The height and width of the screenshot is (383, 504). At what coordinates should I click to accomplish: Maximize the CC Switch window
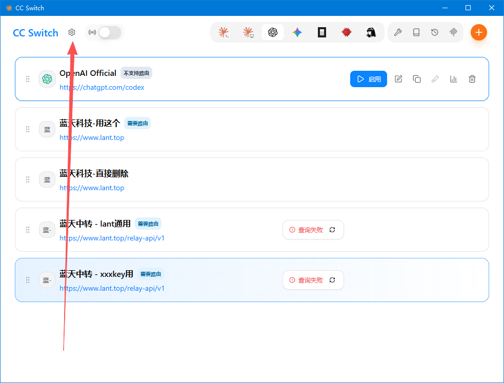point(468,8)
